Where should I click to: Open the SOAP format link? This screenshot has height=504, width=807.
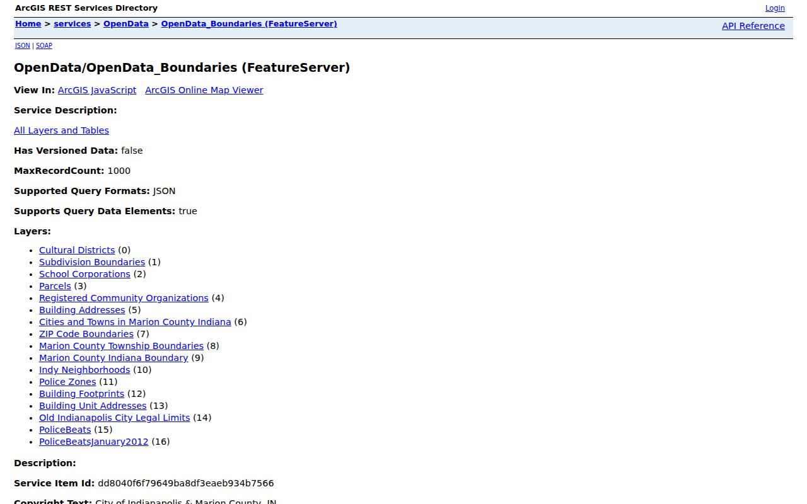pyautogui.click(x=44, y=45)
